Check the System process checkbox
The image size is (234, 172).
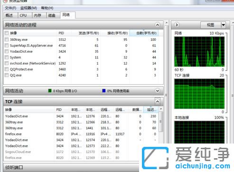7,57
